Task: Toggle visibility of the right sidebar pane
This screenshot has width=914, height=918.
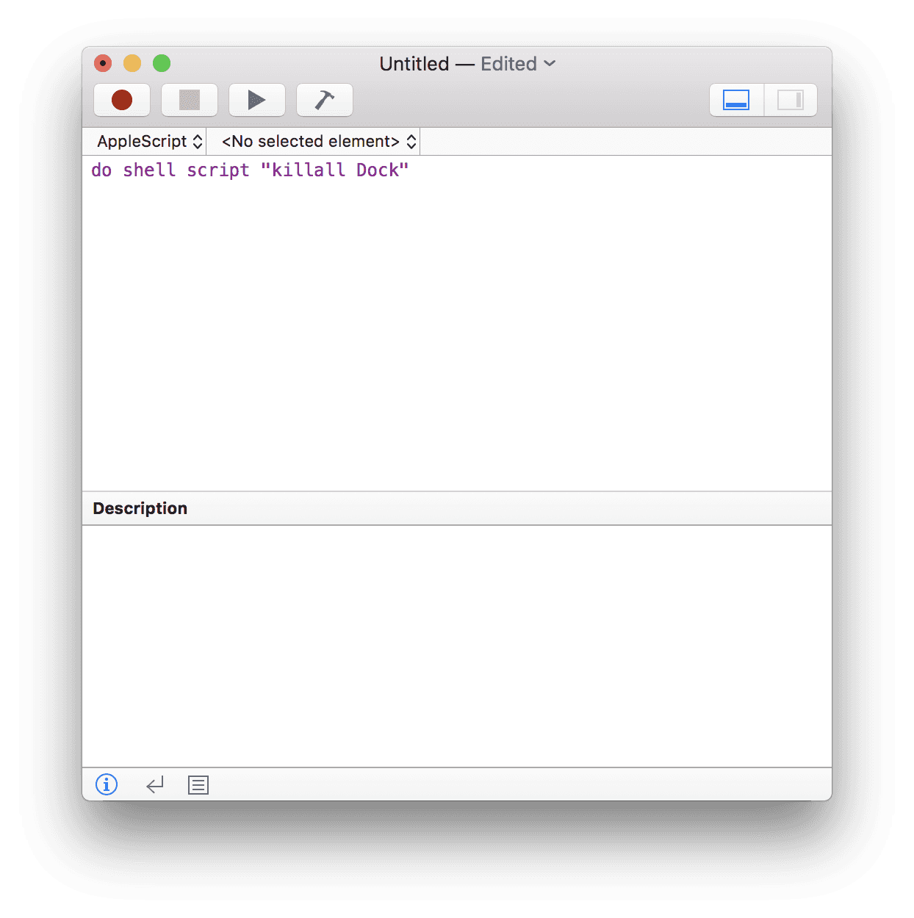Action: [791, 100]
